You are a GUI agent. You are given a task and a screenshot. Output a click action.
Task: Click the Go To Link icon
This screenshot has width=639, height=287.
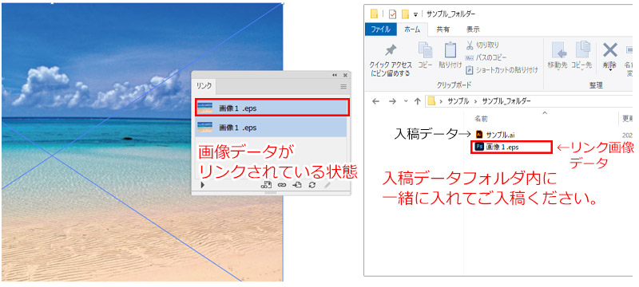tap(296, 185)
